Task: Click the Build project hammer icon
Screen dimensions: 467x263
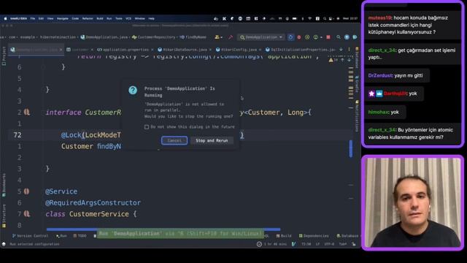Action: coord(231,37)
